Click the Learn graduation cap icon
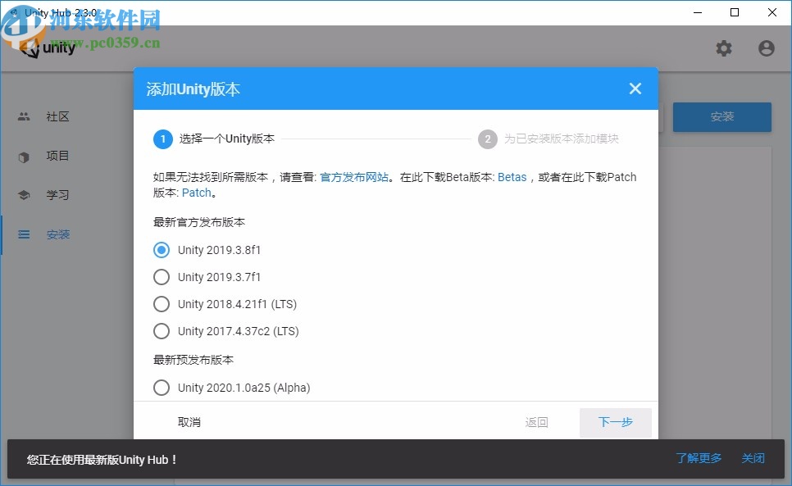Screen dimensions: 792x486 24,195
